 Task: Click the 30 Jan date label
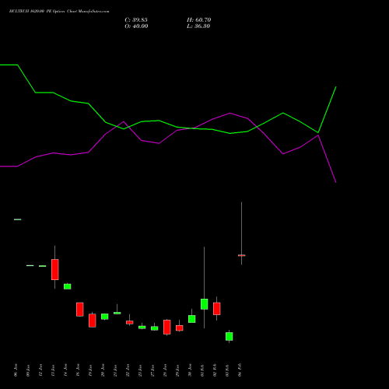click(190, 370)
